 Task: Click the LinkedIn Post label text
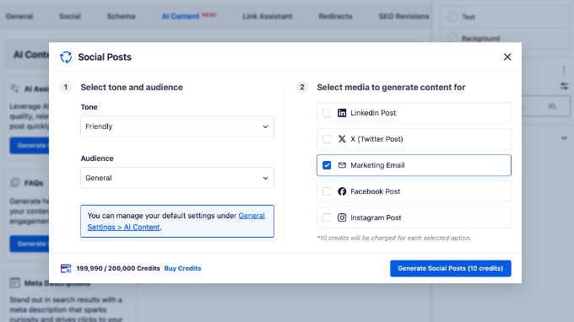[373, 113]
